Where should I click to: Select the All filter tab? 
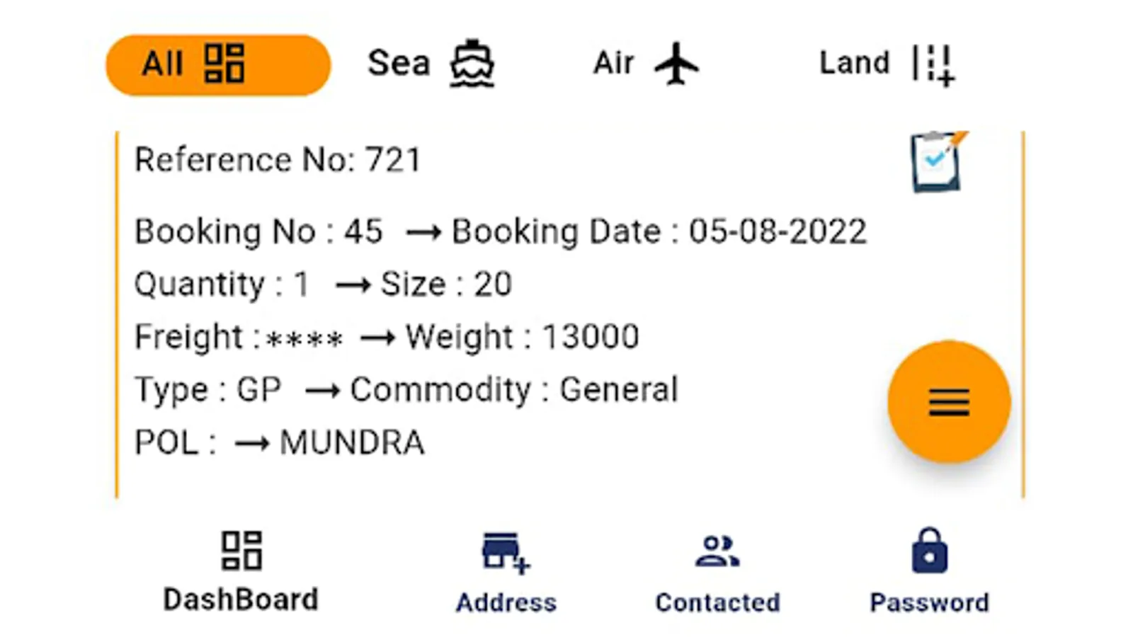click(x=217, y=64)
